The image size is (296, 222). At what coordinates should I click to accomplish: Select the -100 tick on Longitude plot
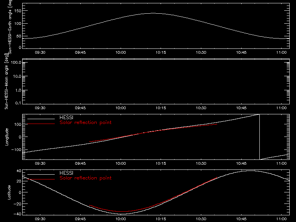[16, 149]
